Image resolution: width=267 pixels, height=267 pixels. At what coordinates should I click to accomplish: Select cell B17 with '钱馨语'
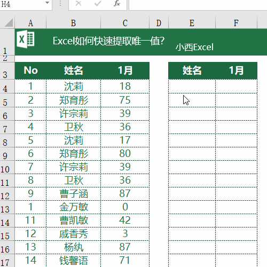coord(74,261)
